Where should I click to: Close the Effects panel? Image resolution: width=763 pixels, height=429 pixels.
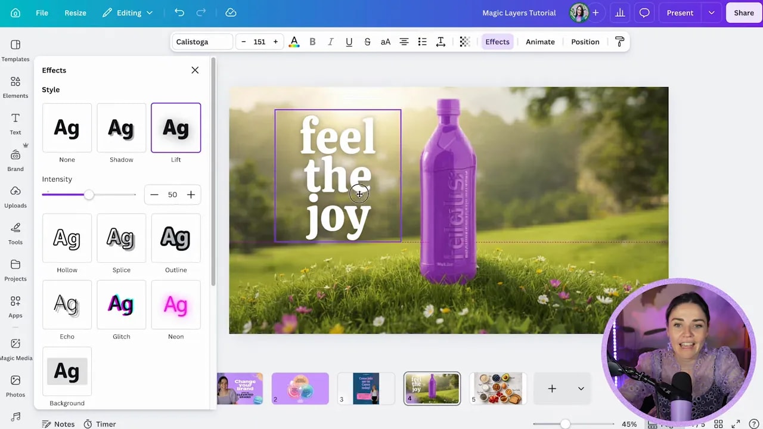195,70
